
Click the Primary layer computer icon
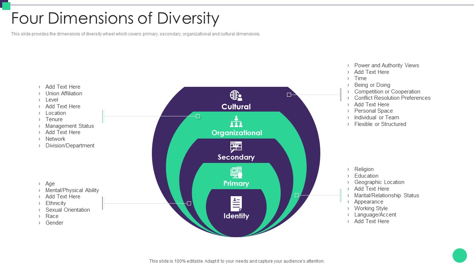point(236,173)
